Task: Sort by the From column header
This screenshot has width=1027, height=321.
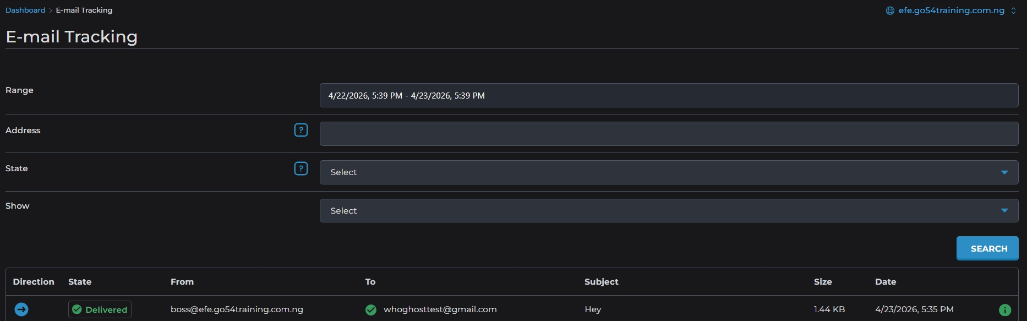Action: [x=182, y=282]
